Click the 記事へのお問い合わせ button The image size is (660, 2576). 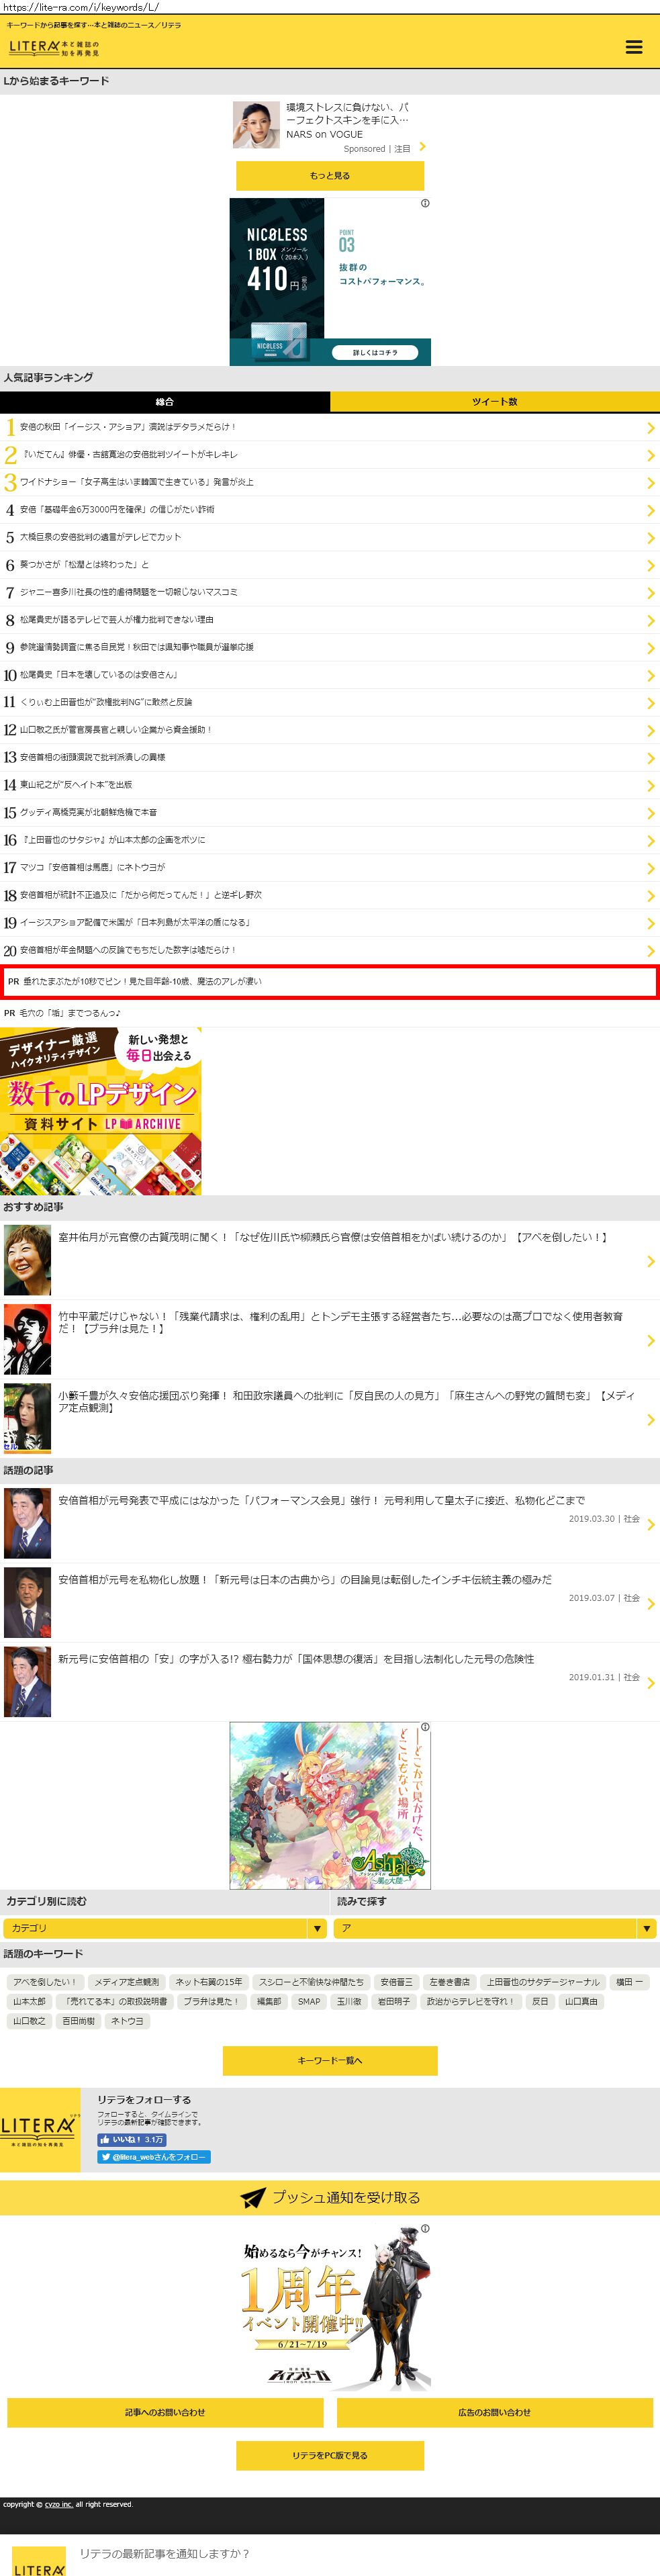tap(165, 2412)
